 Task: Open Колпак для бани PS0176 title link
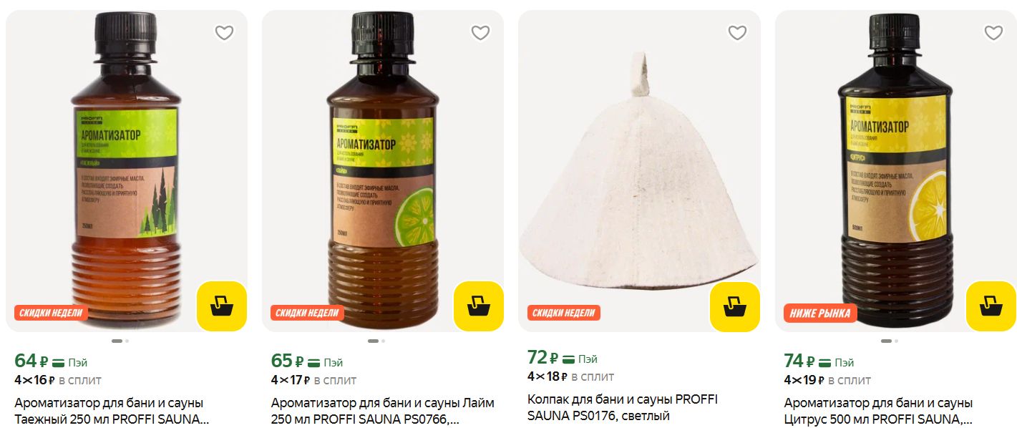click(x=623, y=408)
